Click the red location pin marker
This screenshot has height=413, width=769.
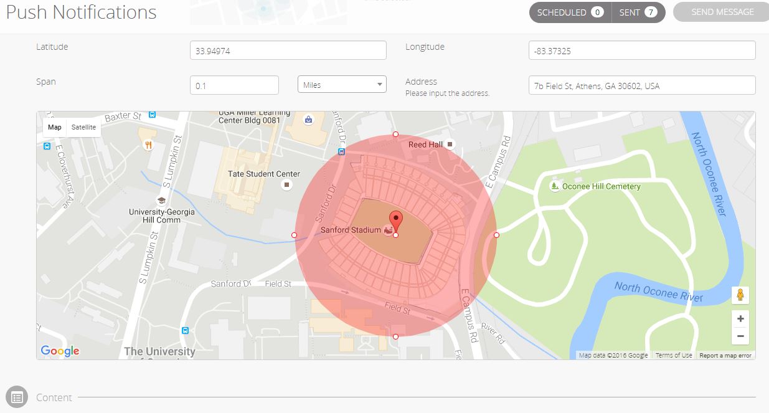click(395, 222)
